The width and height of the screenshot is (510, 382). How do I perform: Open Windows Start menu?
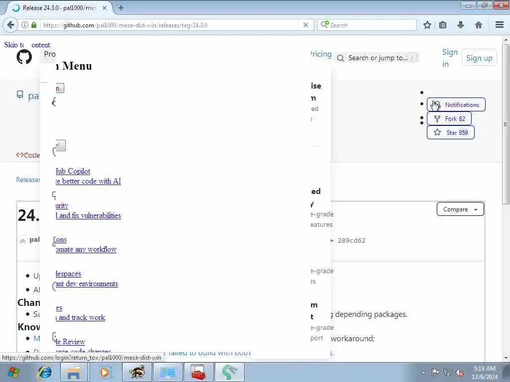13,372
